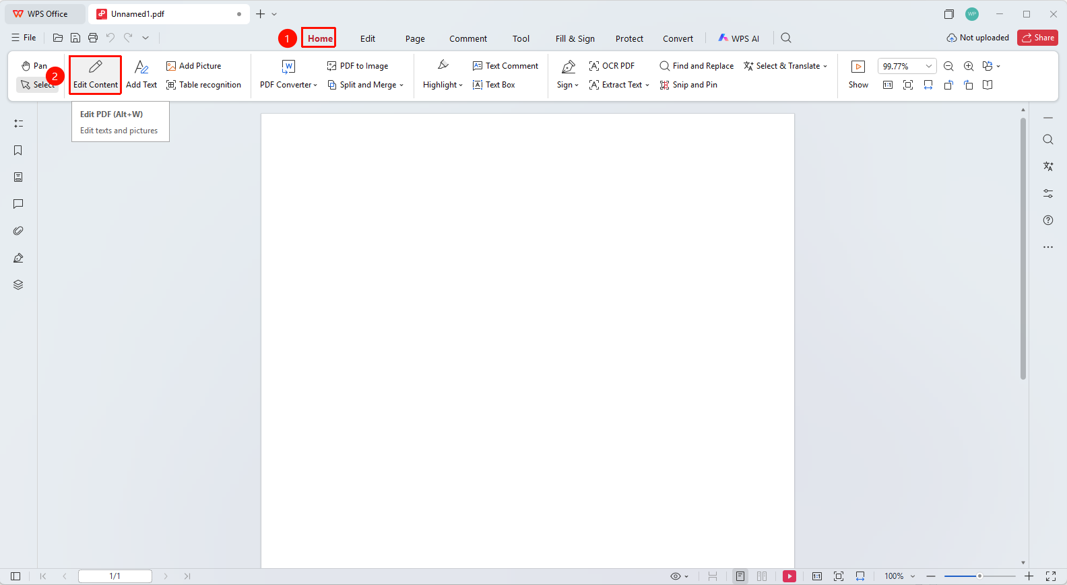Activate the Select tool
Screen dimensions: 1067x585
[37, 85]
